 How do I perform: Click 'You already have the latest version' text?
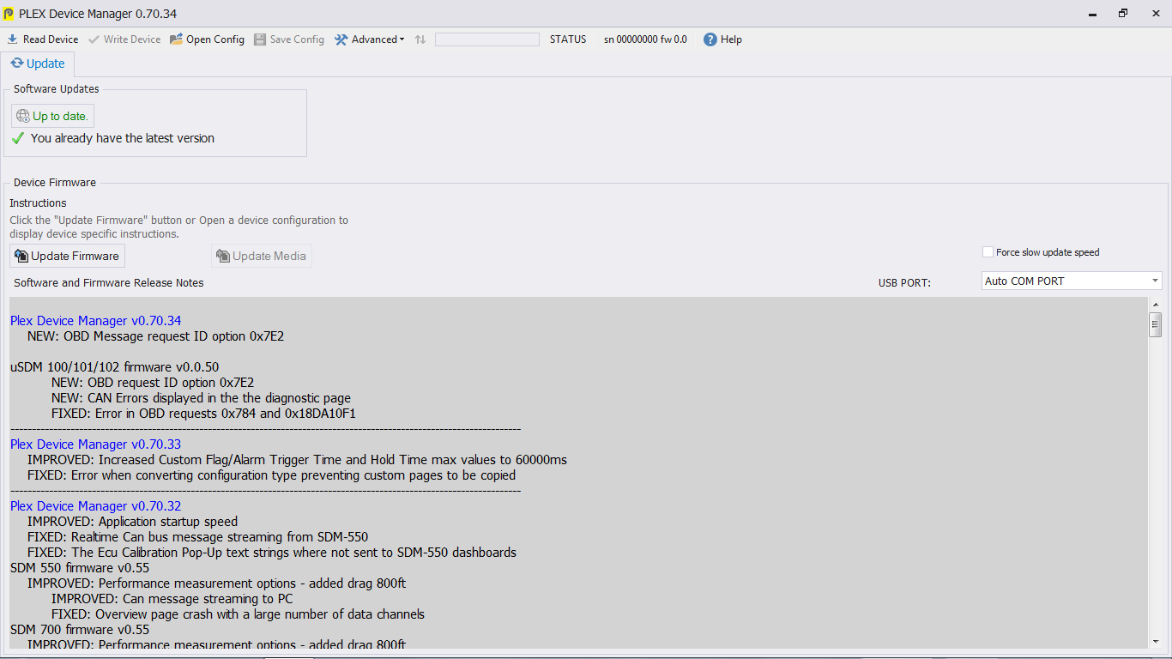click(123, 138)
